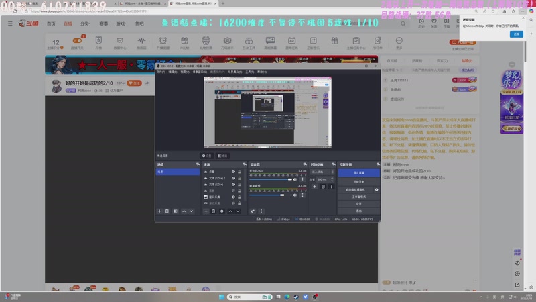This screenshot has width=536, height=302.
Task: Remove the scene transition with trash icon
Action: [x=323, y=187]
